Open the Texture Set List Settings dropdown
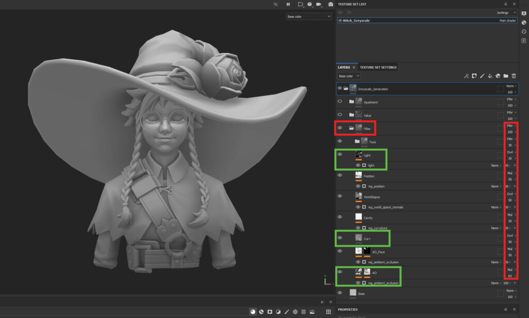 [x=506, y=12]
